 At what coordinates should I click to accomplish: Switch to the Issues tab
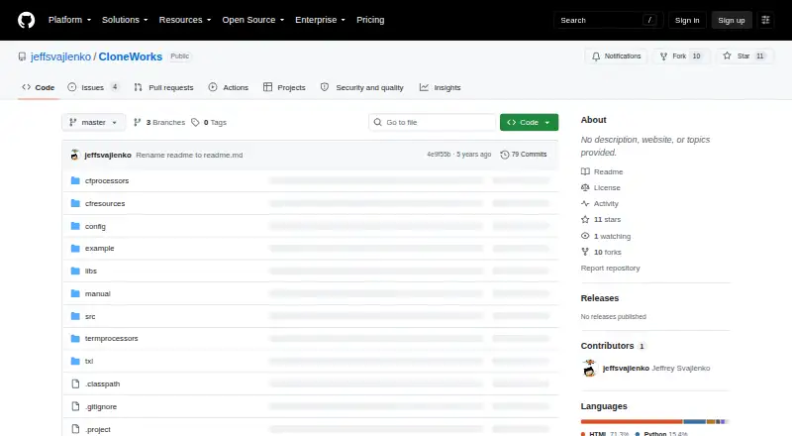point(93,87)
